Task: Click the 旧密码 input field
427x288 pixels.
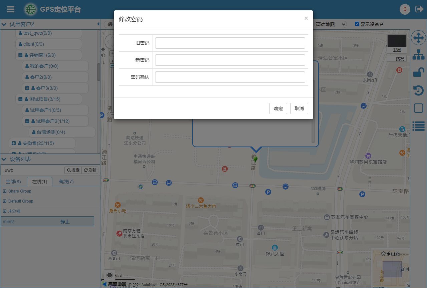Action: (x=230, y=43)
